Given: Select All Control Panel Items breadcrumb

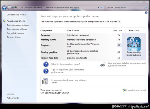Looking at the screenshot, I should tap(31, 8).
